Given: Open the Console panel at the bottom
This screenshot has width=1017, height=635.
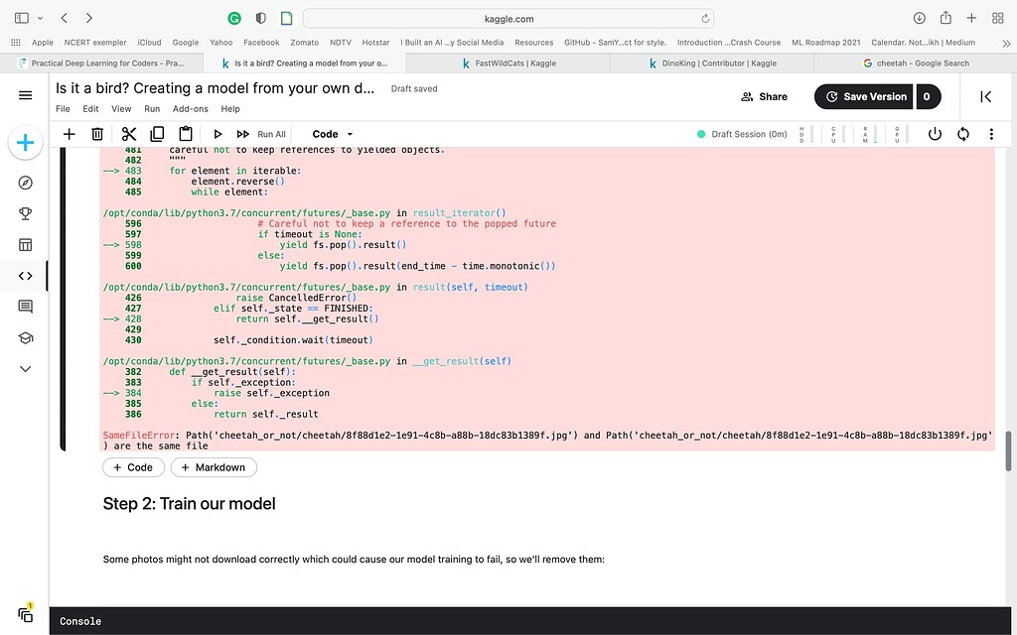Looking at the screenshot, I should pyautogui.click(x=79, y=621).
